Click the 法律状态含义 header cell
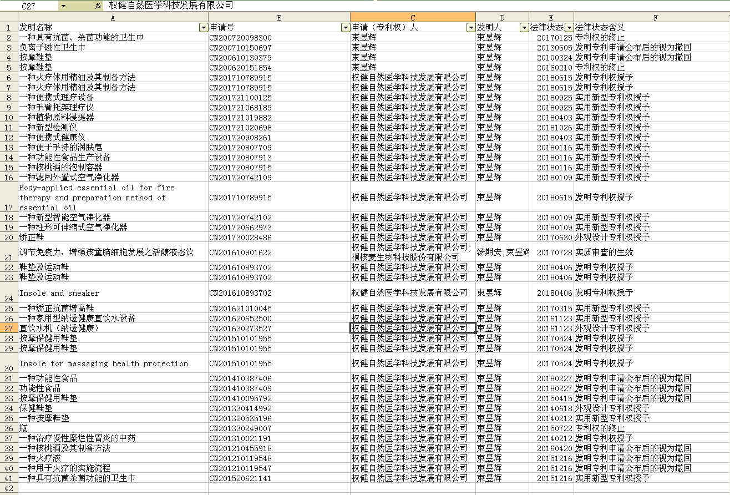This screenshot has height=495, width=730. click(652, 27)
